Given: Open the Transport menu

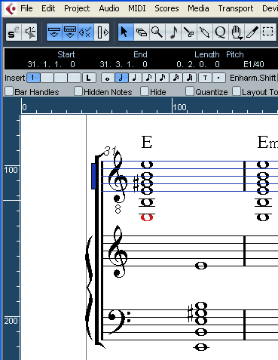Looking at the screenshot, I should [x=236, y=8].
